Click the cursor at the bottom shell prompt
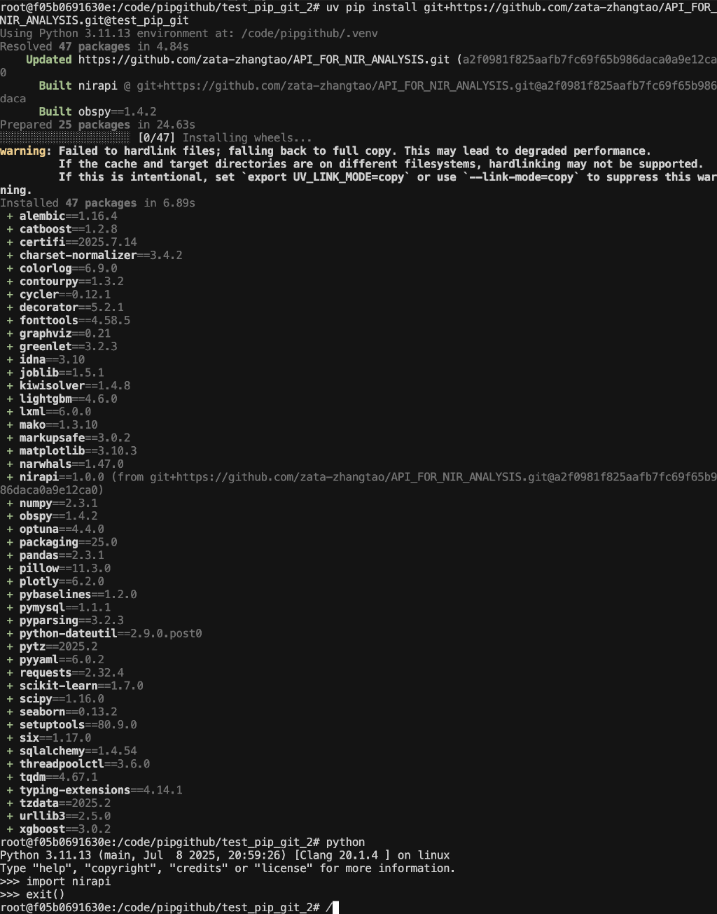This screenshot has width=717, height=914. 335,908
